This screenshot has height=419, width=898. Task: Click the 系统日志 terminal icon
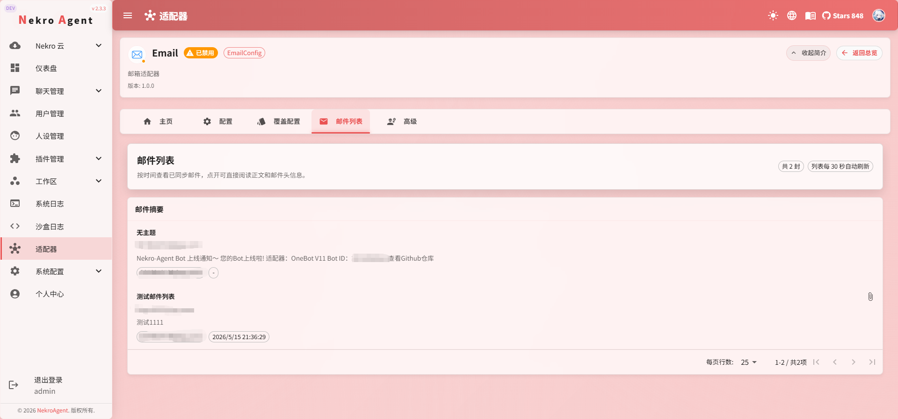click(15, 204)
